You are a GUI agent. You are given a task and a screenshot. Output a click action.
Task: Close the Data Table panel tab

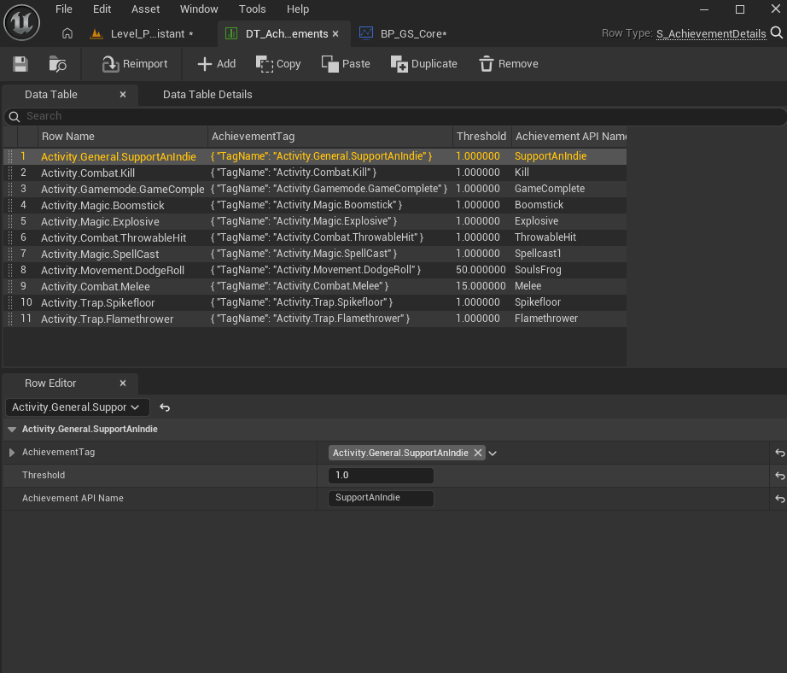(x=123, y=95)
